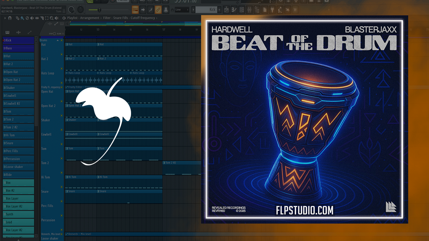Select the playlist slip tool

[x=37, y=18]
